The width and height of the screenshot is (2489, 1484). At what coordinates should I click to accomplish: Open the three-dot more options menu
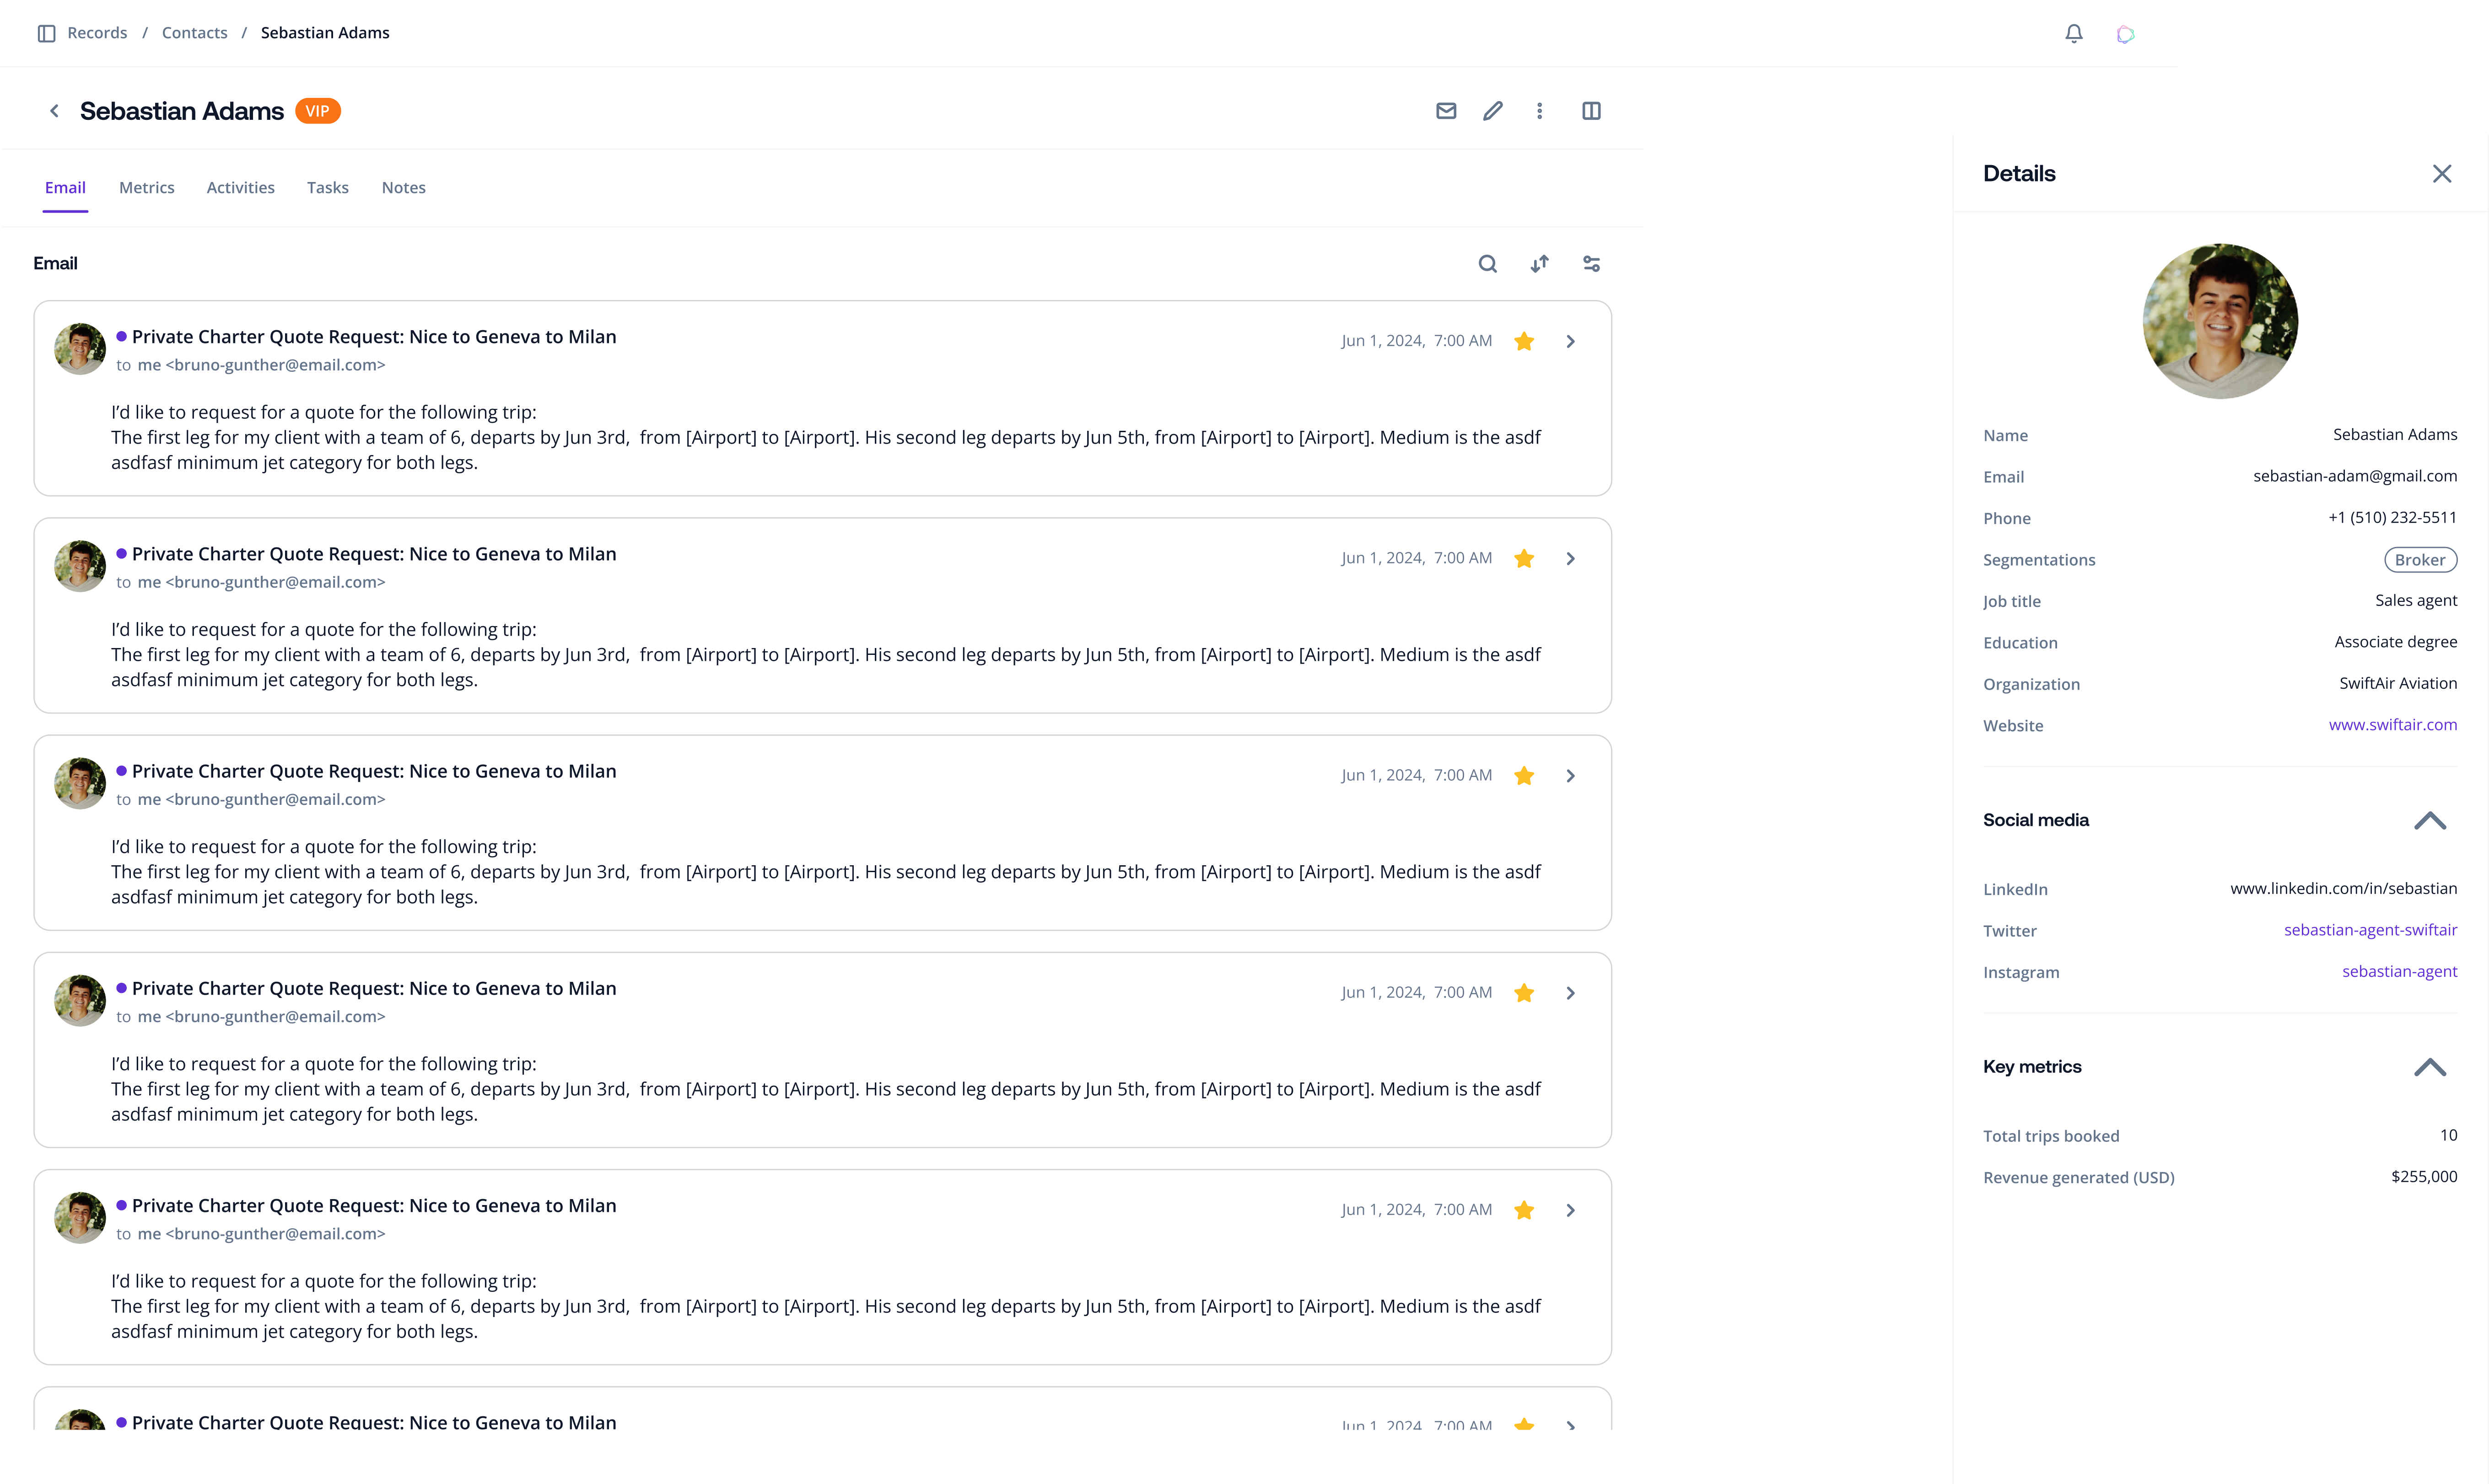(x=1540, y=111)
